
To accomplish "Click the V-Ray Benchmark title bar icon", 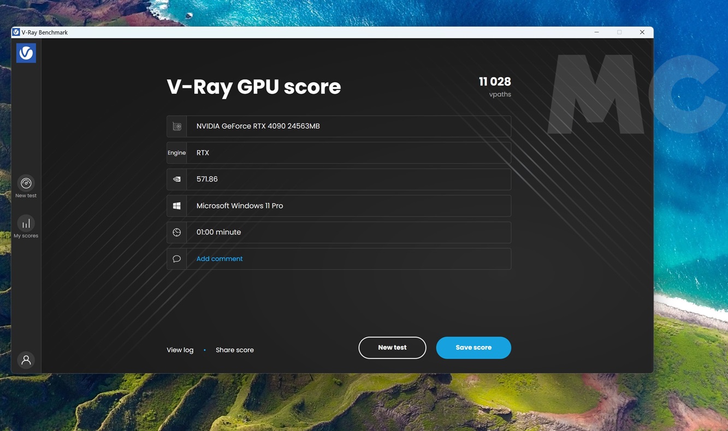I will pyautogui.click(x=16, y=32).
